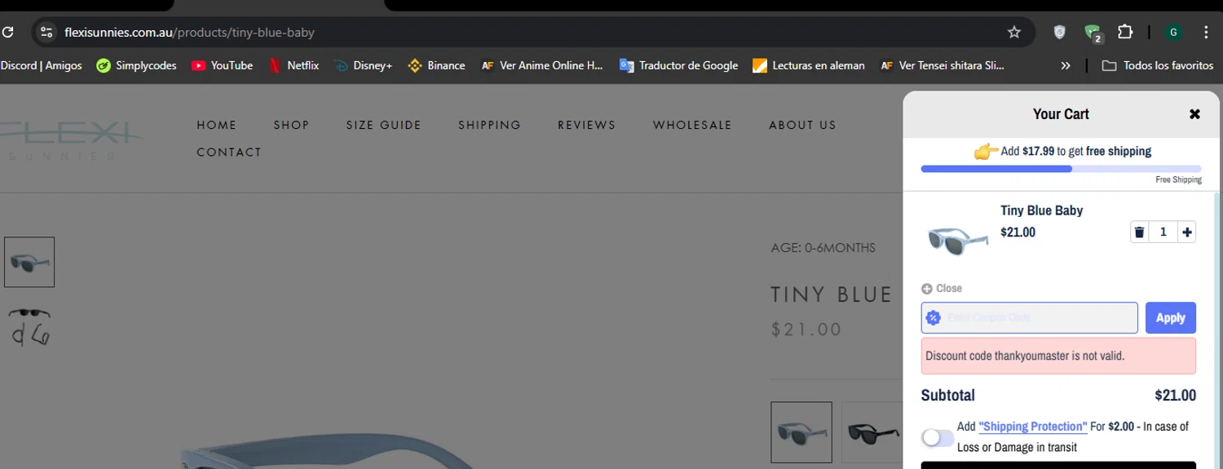Viewport: 1223px width, 469px height.
Task: Open the Discord | Amigos bookmark
Action: (x=41, y=65)
